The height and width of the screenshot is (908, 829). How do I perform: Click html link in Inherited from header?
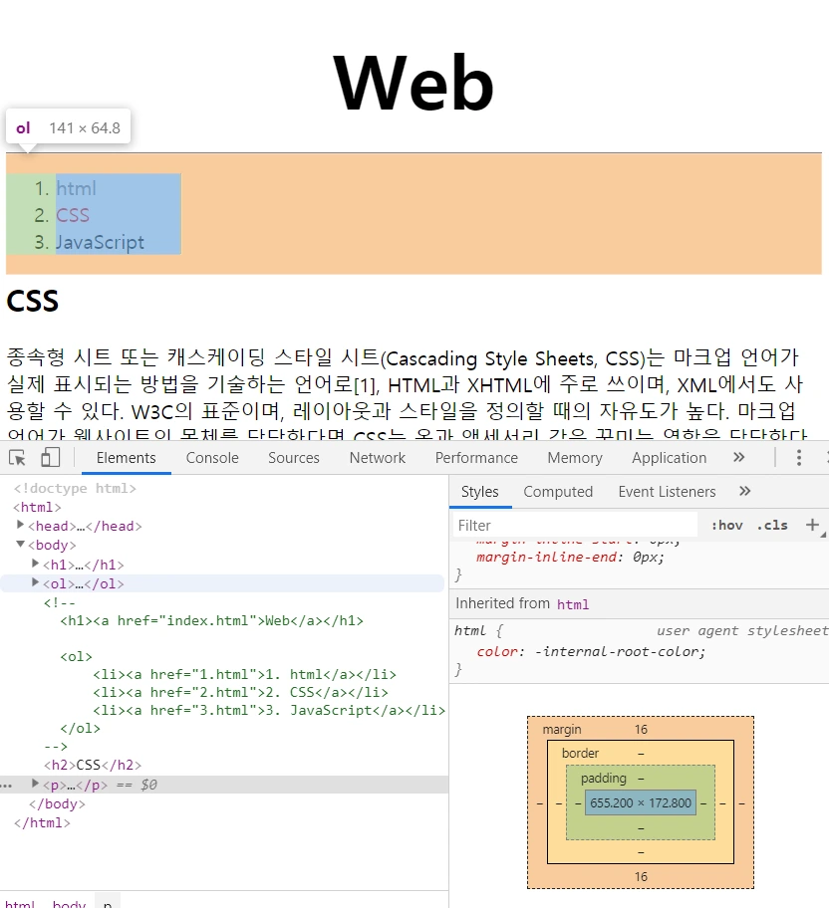pos(573,604)
